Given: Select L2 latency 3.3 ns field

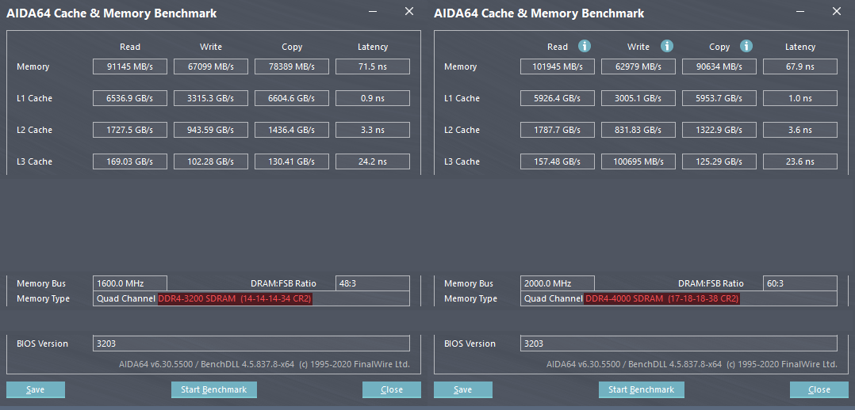Looking at the screenshot, I should [373, 130].
